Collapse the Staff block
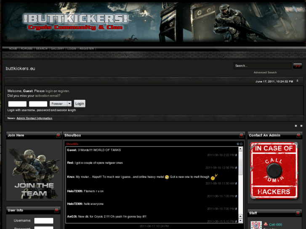 (298, 213)
